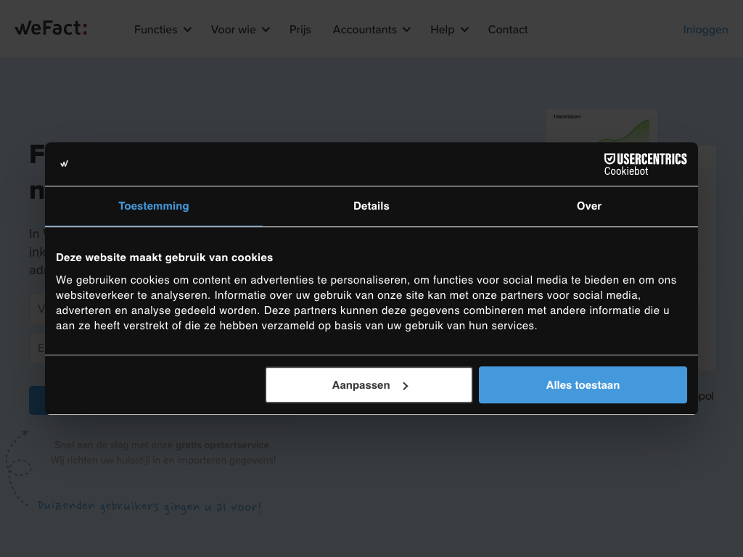Switch to the Toestemming tab
The width and height of the screenshot is (743, 557).
click(x=154, y=206)
